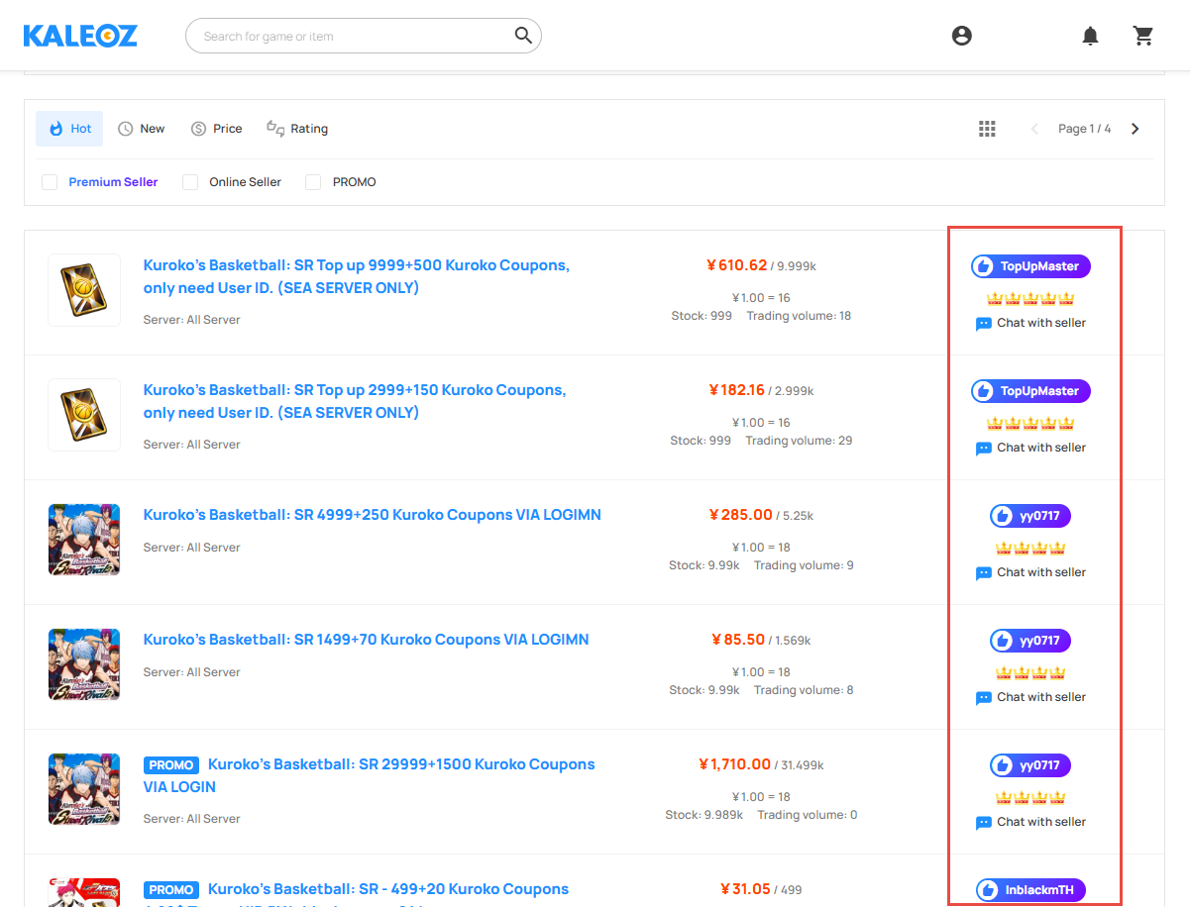Enable PROMO filter checkbox
1190x907 pixels.
[313, 182]
